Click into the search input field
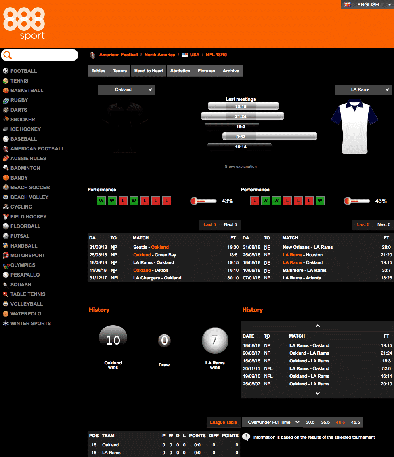394x457 pixels. (40, 55)
